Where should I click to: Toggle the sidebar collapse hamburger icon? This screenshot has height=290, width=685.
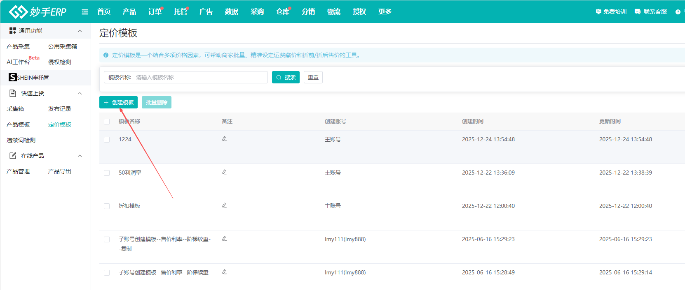point(85,12)
